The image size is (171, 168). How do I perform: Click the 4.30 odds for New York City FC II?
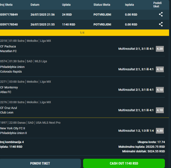coord(160,131)
